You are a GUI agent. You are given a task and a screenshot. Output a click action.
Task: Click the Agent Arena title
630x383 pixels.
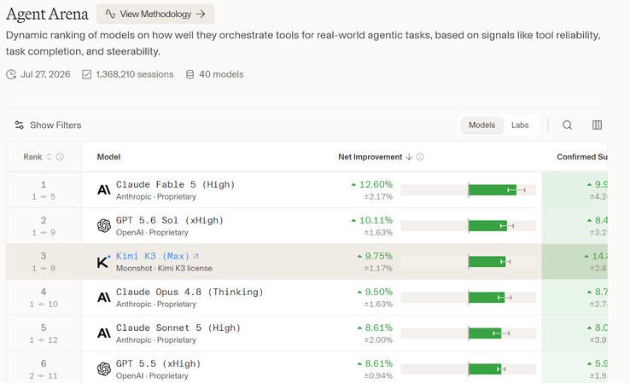[x=47, y=15]
